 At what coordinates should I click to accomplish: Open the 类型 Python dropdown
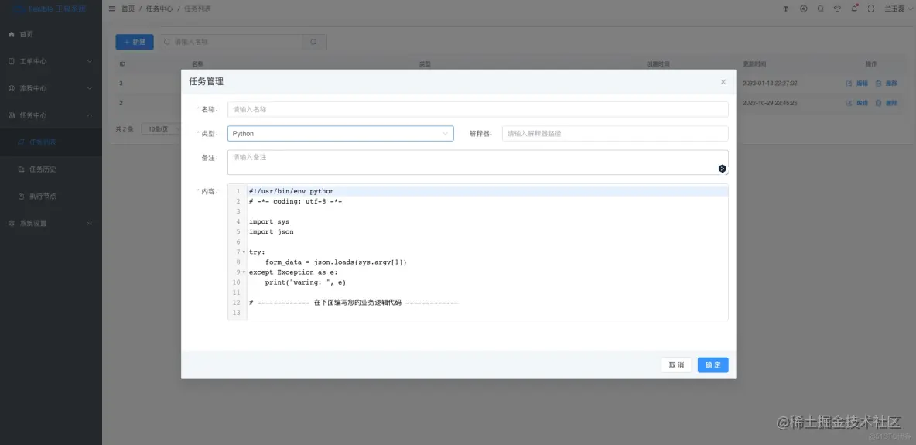coord(340,133)
